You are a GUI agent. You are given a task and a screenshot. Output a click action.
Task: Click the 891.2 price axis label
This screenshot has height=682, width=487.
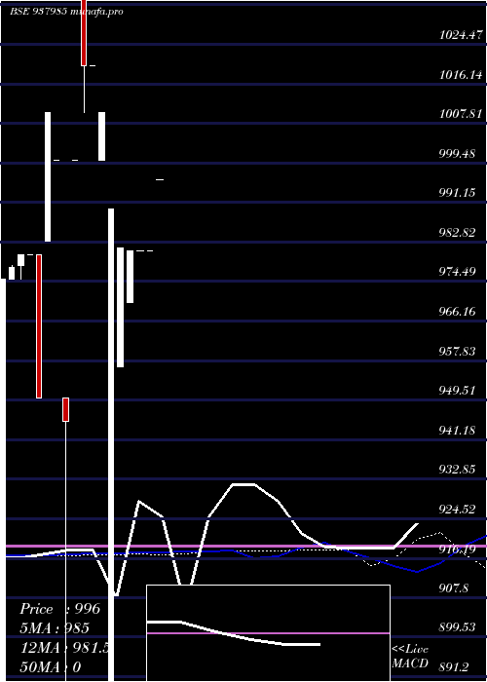(454, 666)
